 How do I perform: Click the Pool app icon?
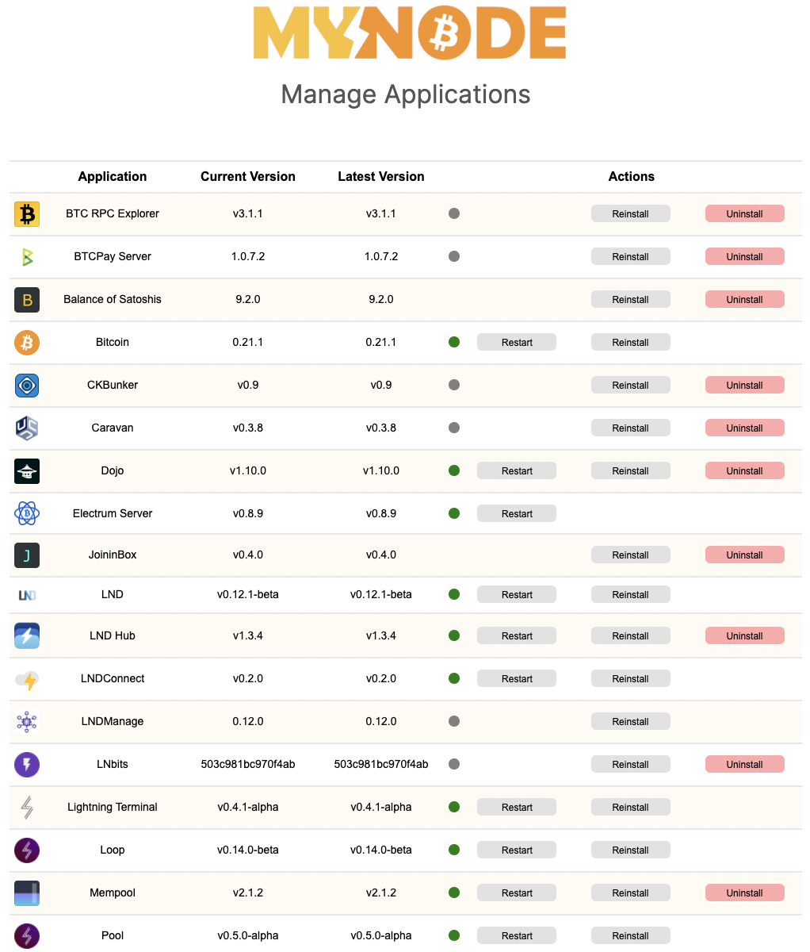click(27, 936)
